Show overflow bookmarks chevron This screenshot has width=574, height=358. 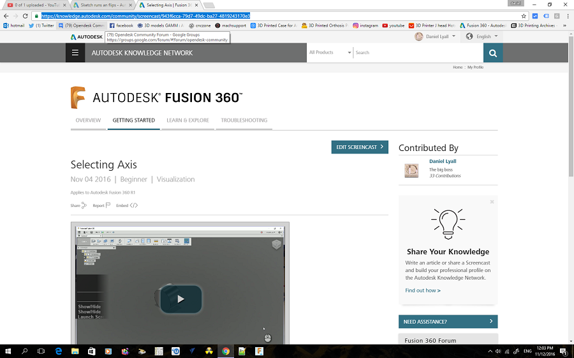coord(565,25)
